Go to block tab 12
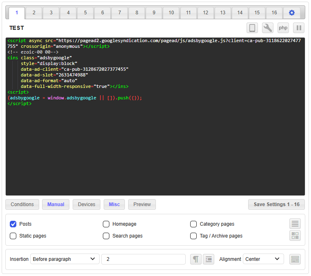This screenshot has height=276, width=311. tap(205, 13)
